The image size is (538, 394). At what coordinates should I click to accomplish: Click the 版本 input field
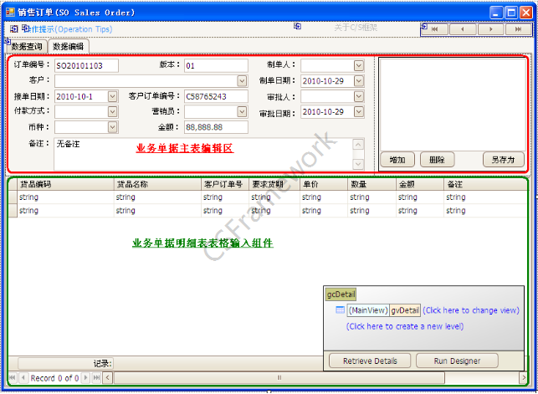[216, 65]
